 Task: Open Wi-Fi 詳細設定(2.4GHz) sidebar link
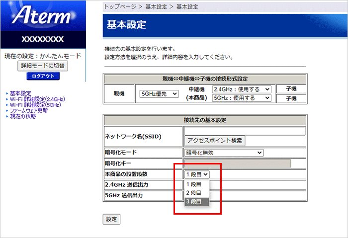click(37, 99)
